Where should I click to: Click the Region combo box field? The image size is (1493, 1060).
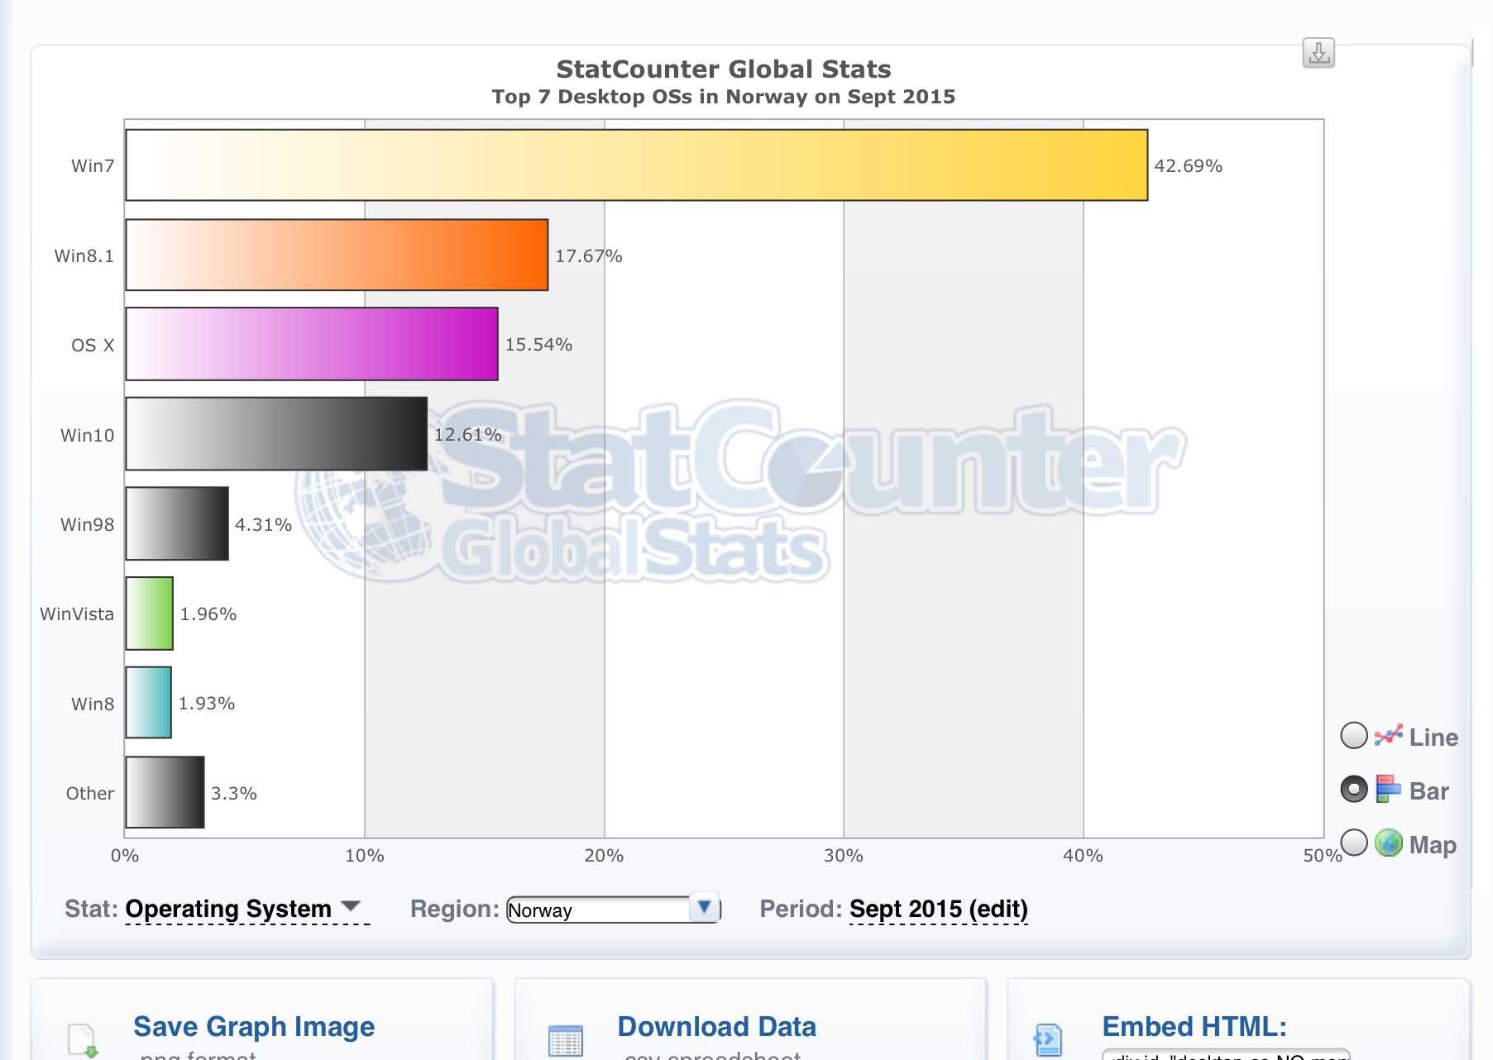[613, 910]
